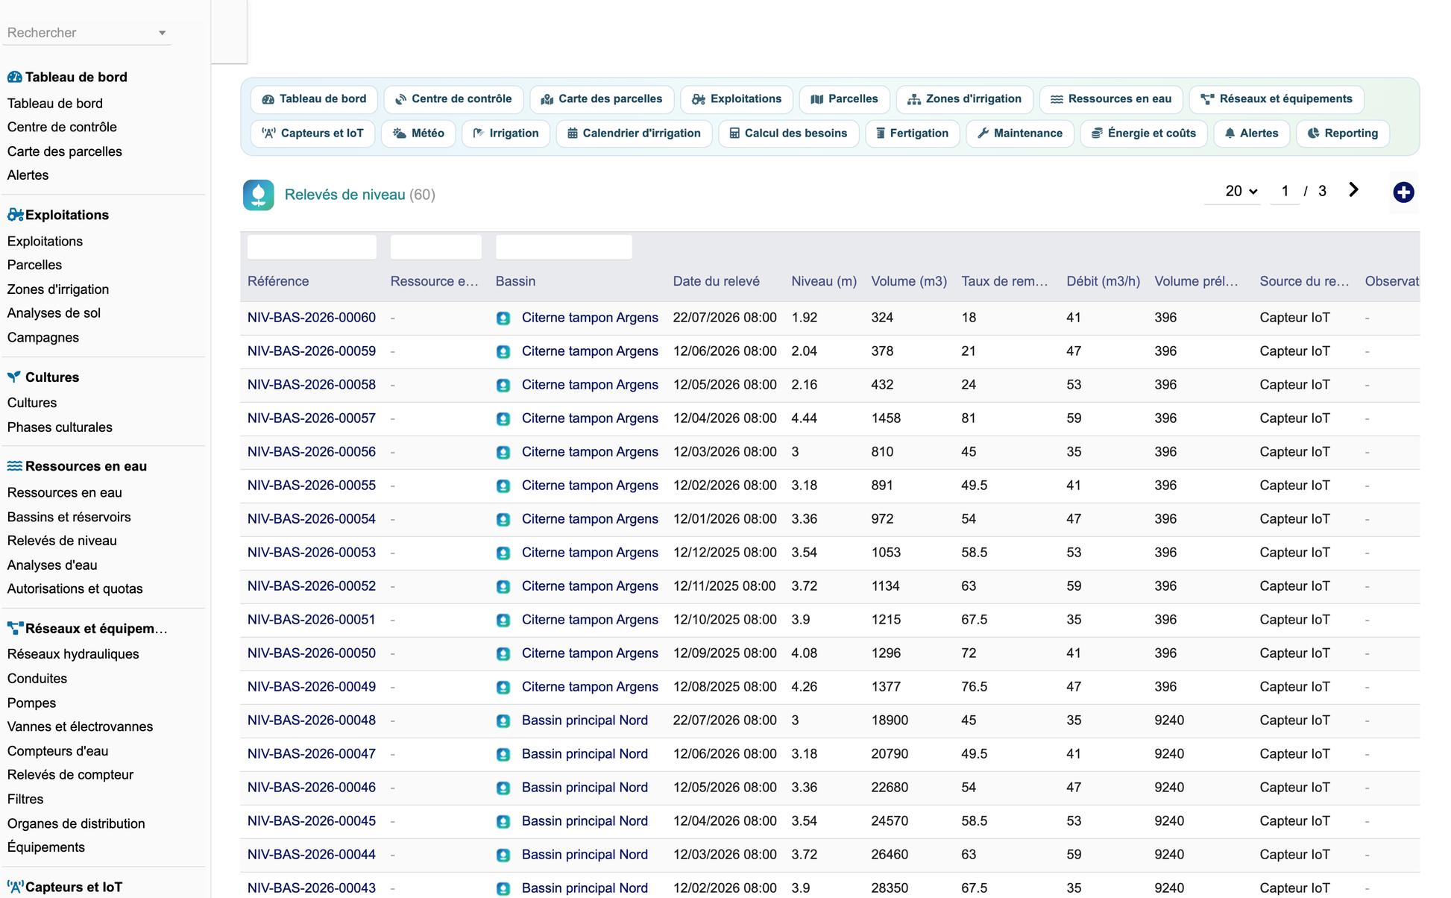Open the Ressources en eau tab
The width and height of the screenshot is (1451, 898).
point(1111,99)
